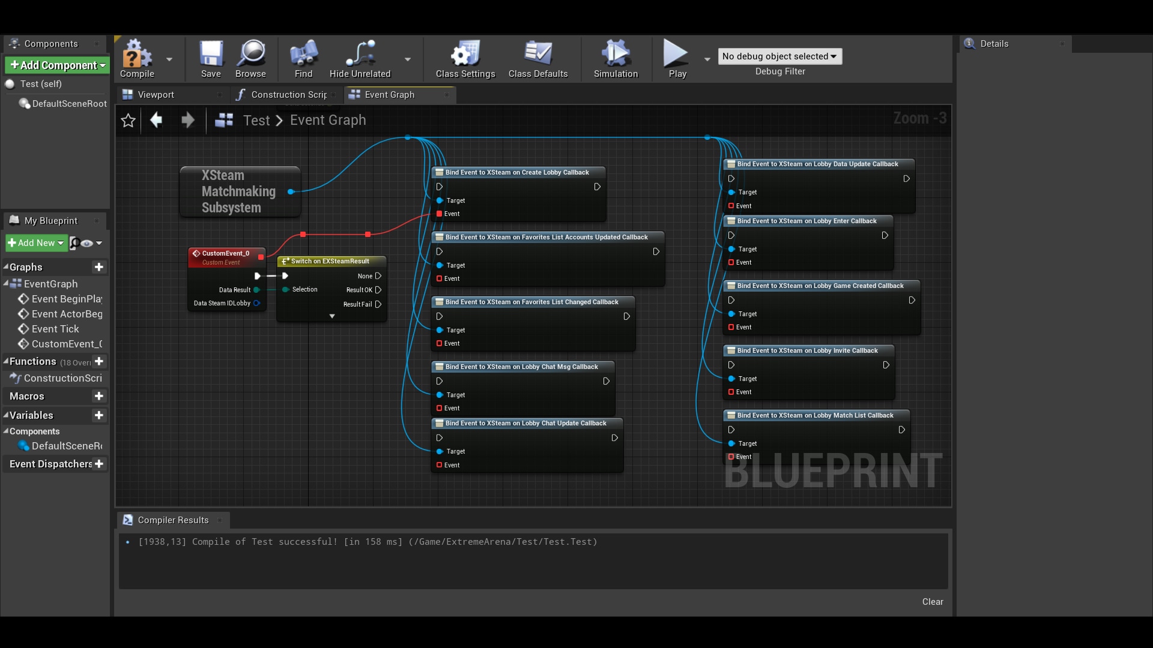Click the Clear compiler results button
The height and width of the screenshot is (648, 1153).
pyautogui.click(x=933, y=601)
